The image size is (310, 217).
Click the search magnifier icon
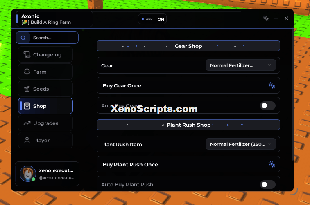click(x=23, y=38)
